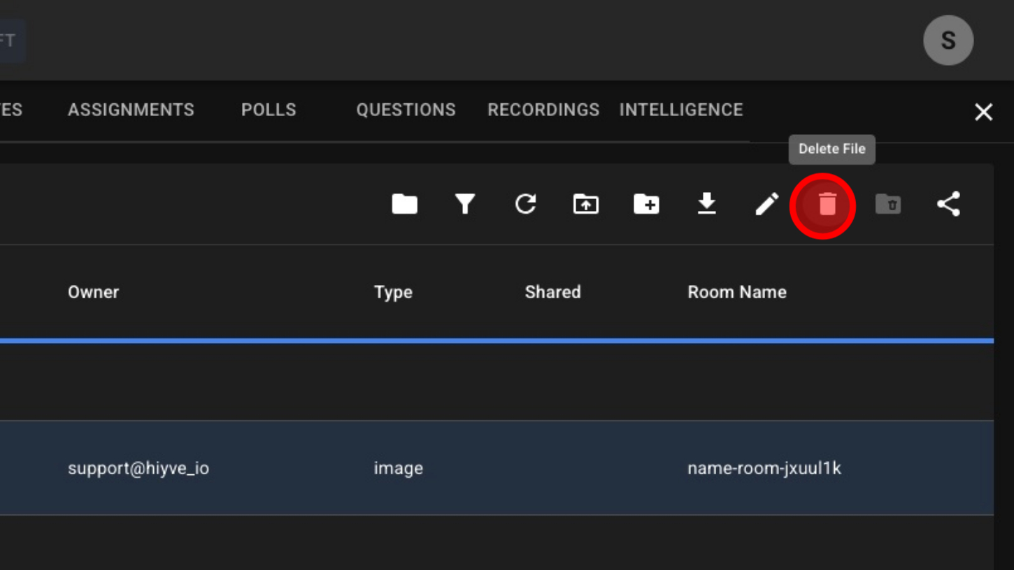Click the Type column header
1014x570 pixels.
pyautogui.click(x=393, y=292)
